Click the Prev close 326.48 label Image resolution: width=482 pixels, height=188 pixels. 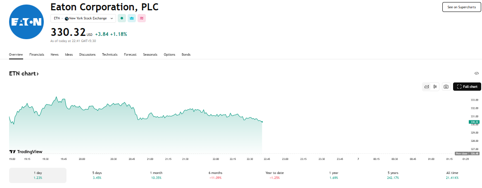coord(467,153)
